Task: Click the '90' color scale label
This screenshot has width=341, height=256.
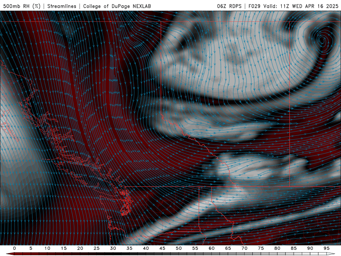Action: tap(310, 248)
